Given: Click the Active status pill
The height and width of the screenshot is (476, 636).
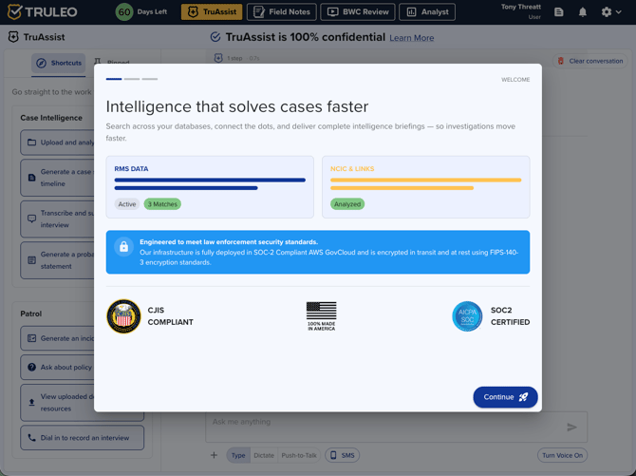Looking at the screenshot, I should click(127, 204).
